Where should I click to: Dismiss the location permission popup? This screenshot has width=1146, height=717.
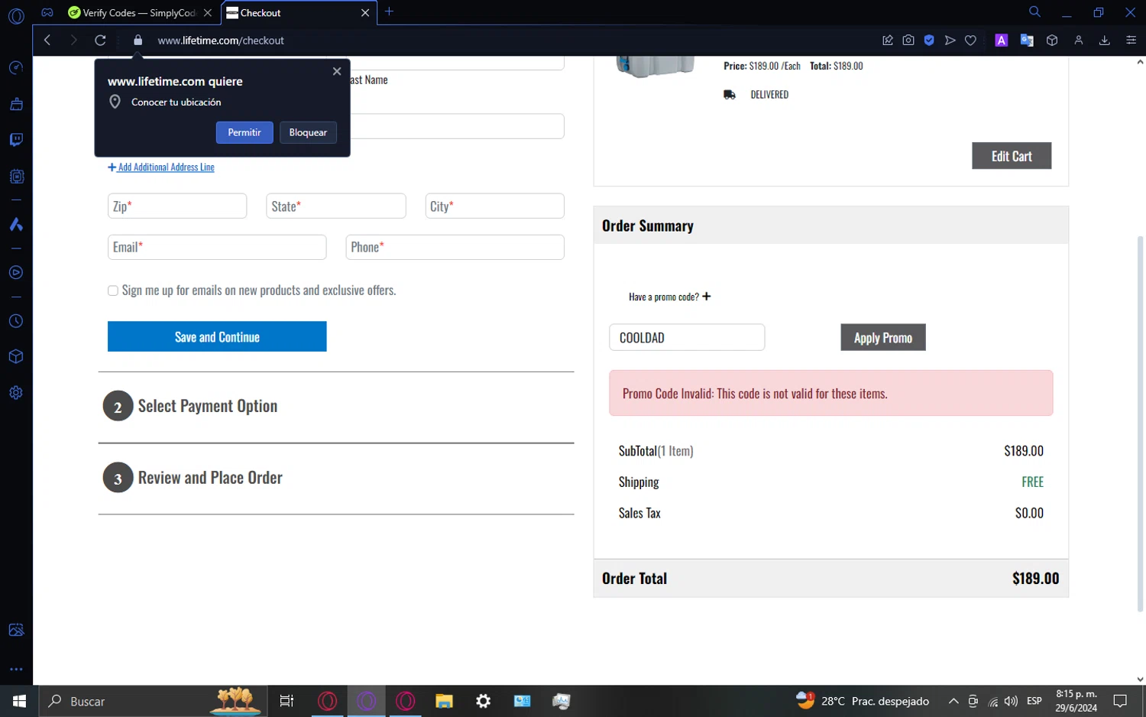pos(337,71)
